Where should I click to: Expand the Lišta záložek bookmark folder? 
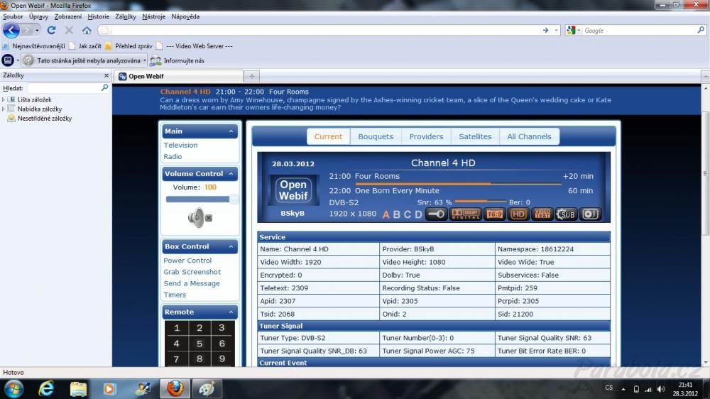point(4,99)
